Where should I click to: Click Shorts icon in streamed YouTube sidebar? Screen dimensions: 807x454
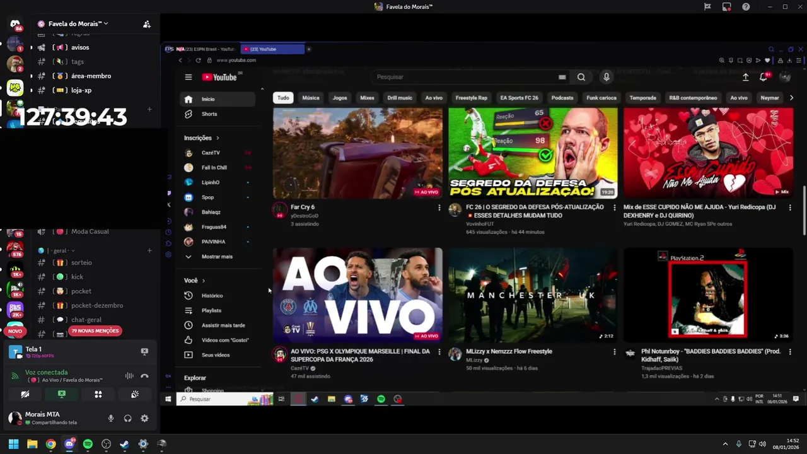click(x=189, y=114)
